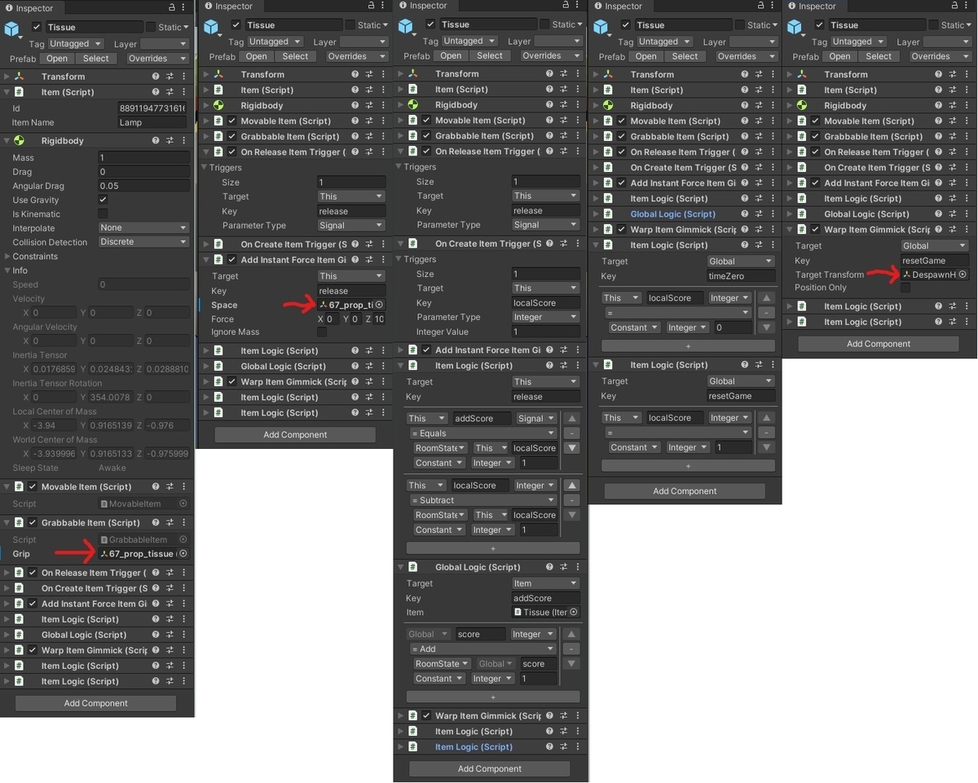978x783 pixels.
Task: Click Add Component in the first Inspector panel
Action: [x=96, y=703]
